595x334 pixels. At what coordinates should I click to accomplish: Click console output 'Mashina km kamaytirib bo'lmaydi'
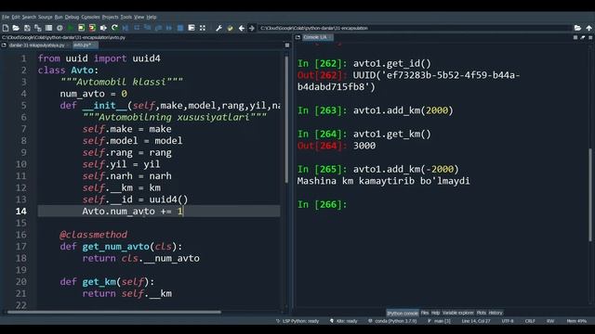[x=383, y=181]
